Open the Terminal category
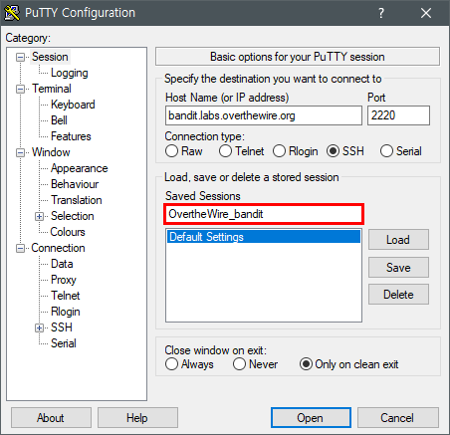 coord(52,89)
